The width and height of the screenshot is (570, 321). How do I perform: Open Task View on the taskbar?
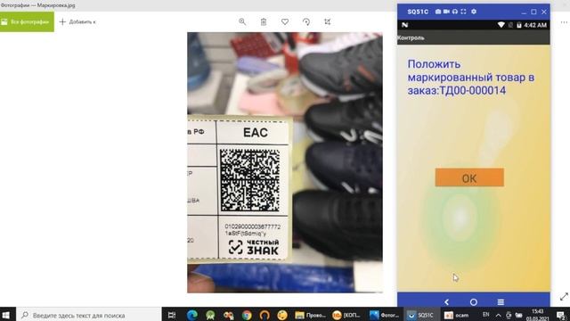coord(172,315)
